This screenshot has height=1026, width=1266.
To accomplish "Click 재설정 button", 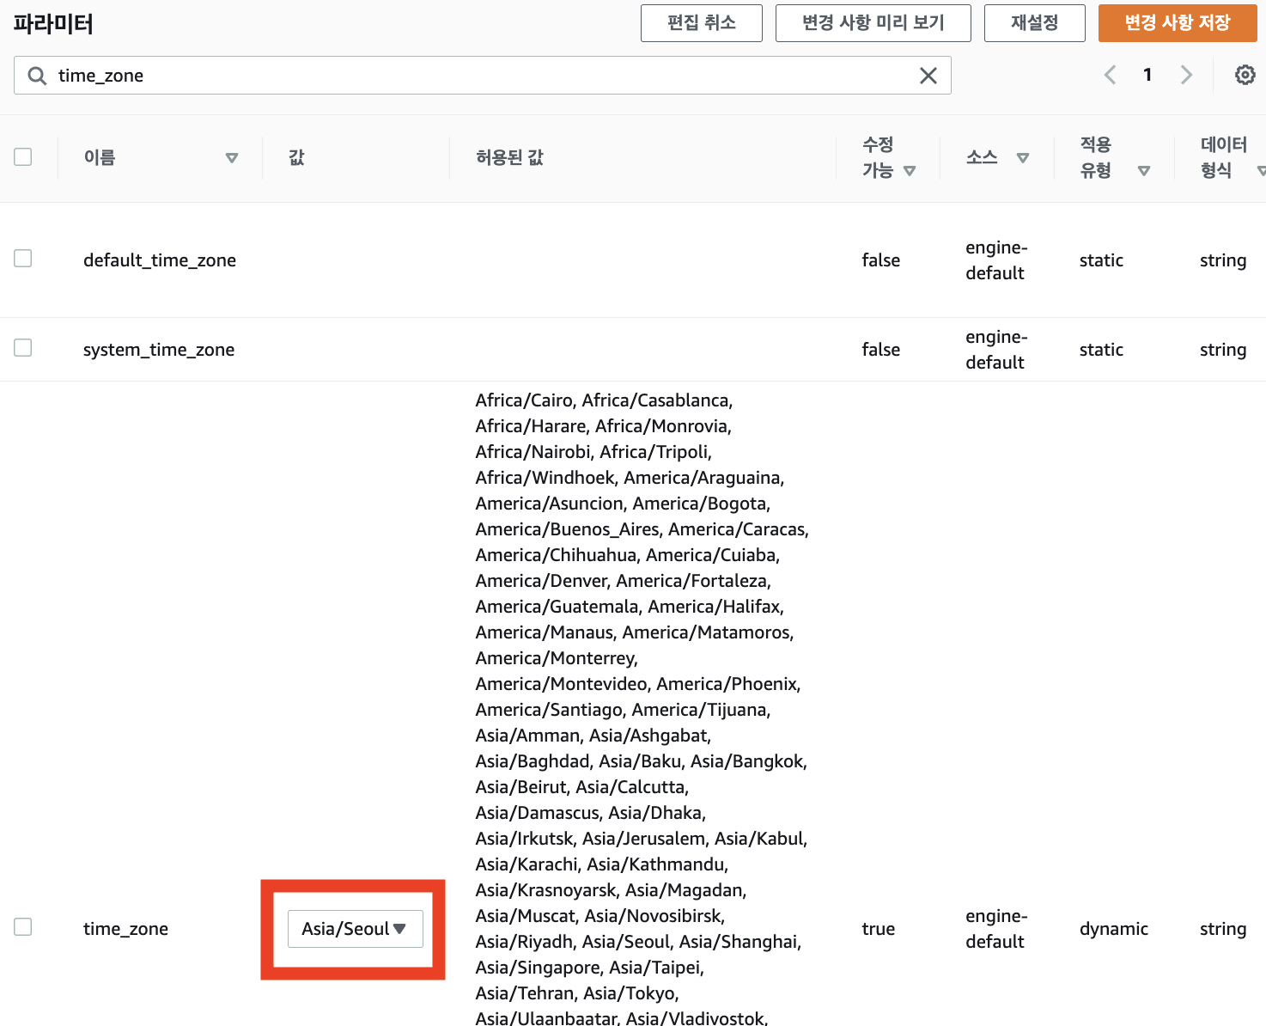I will (1035, 23).
